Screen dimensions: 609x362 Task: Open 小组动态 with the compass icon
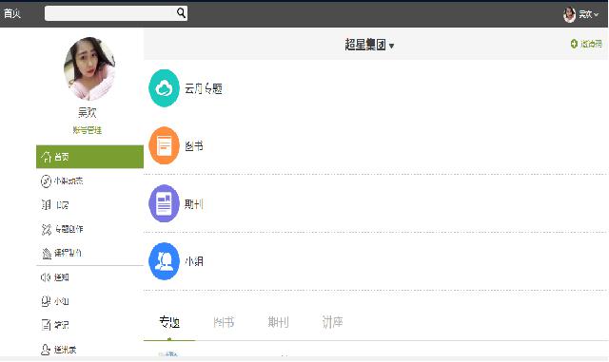[x=46, y=181]
